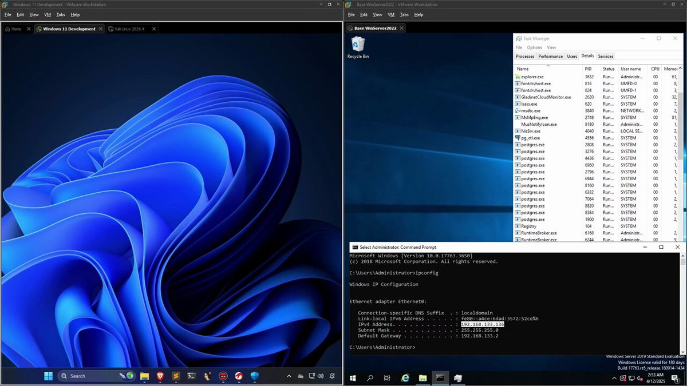This screenshot has width=687, height=386.
Task: Open Tabs menu in the left VMware window
Action: tap(61, 14)
